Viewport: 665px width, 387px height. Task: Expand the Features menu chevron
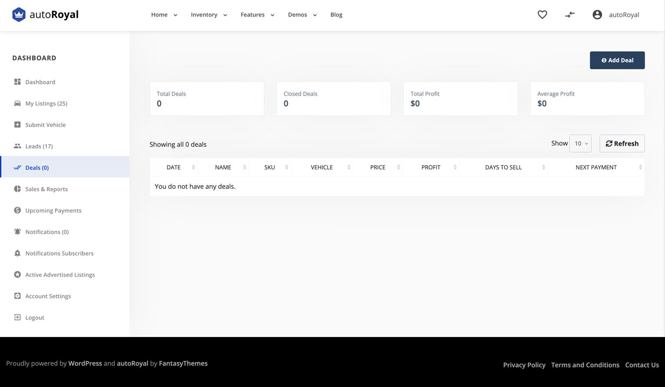coord(272,15)
